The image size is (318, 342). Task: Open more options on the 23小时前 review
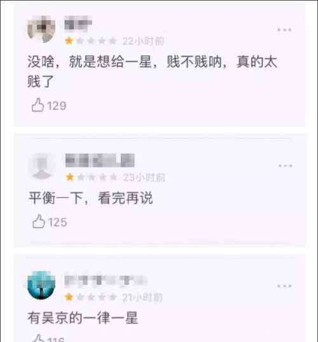pyautogui.click(x=285, y=166)
